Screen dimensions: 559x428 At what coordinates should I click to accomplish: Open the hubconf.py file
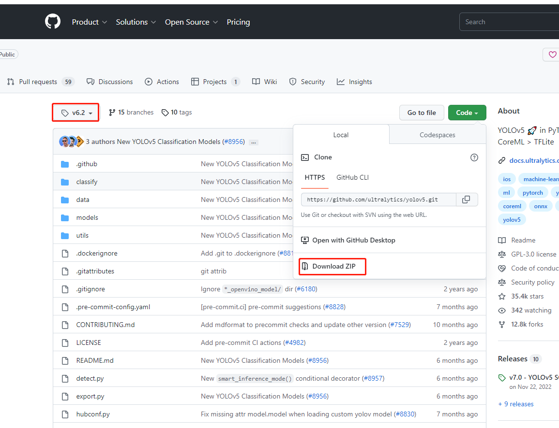pos(93,414)
